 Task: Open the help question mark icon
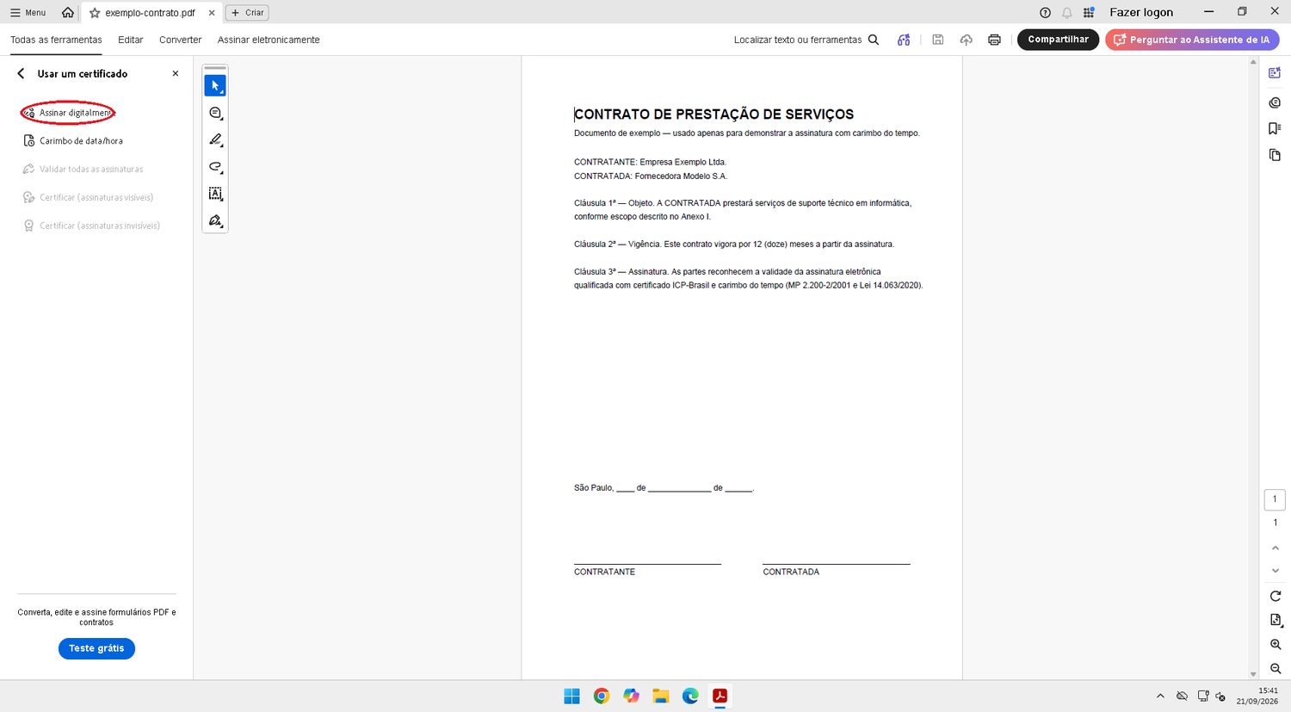1045,12
